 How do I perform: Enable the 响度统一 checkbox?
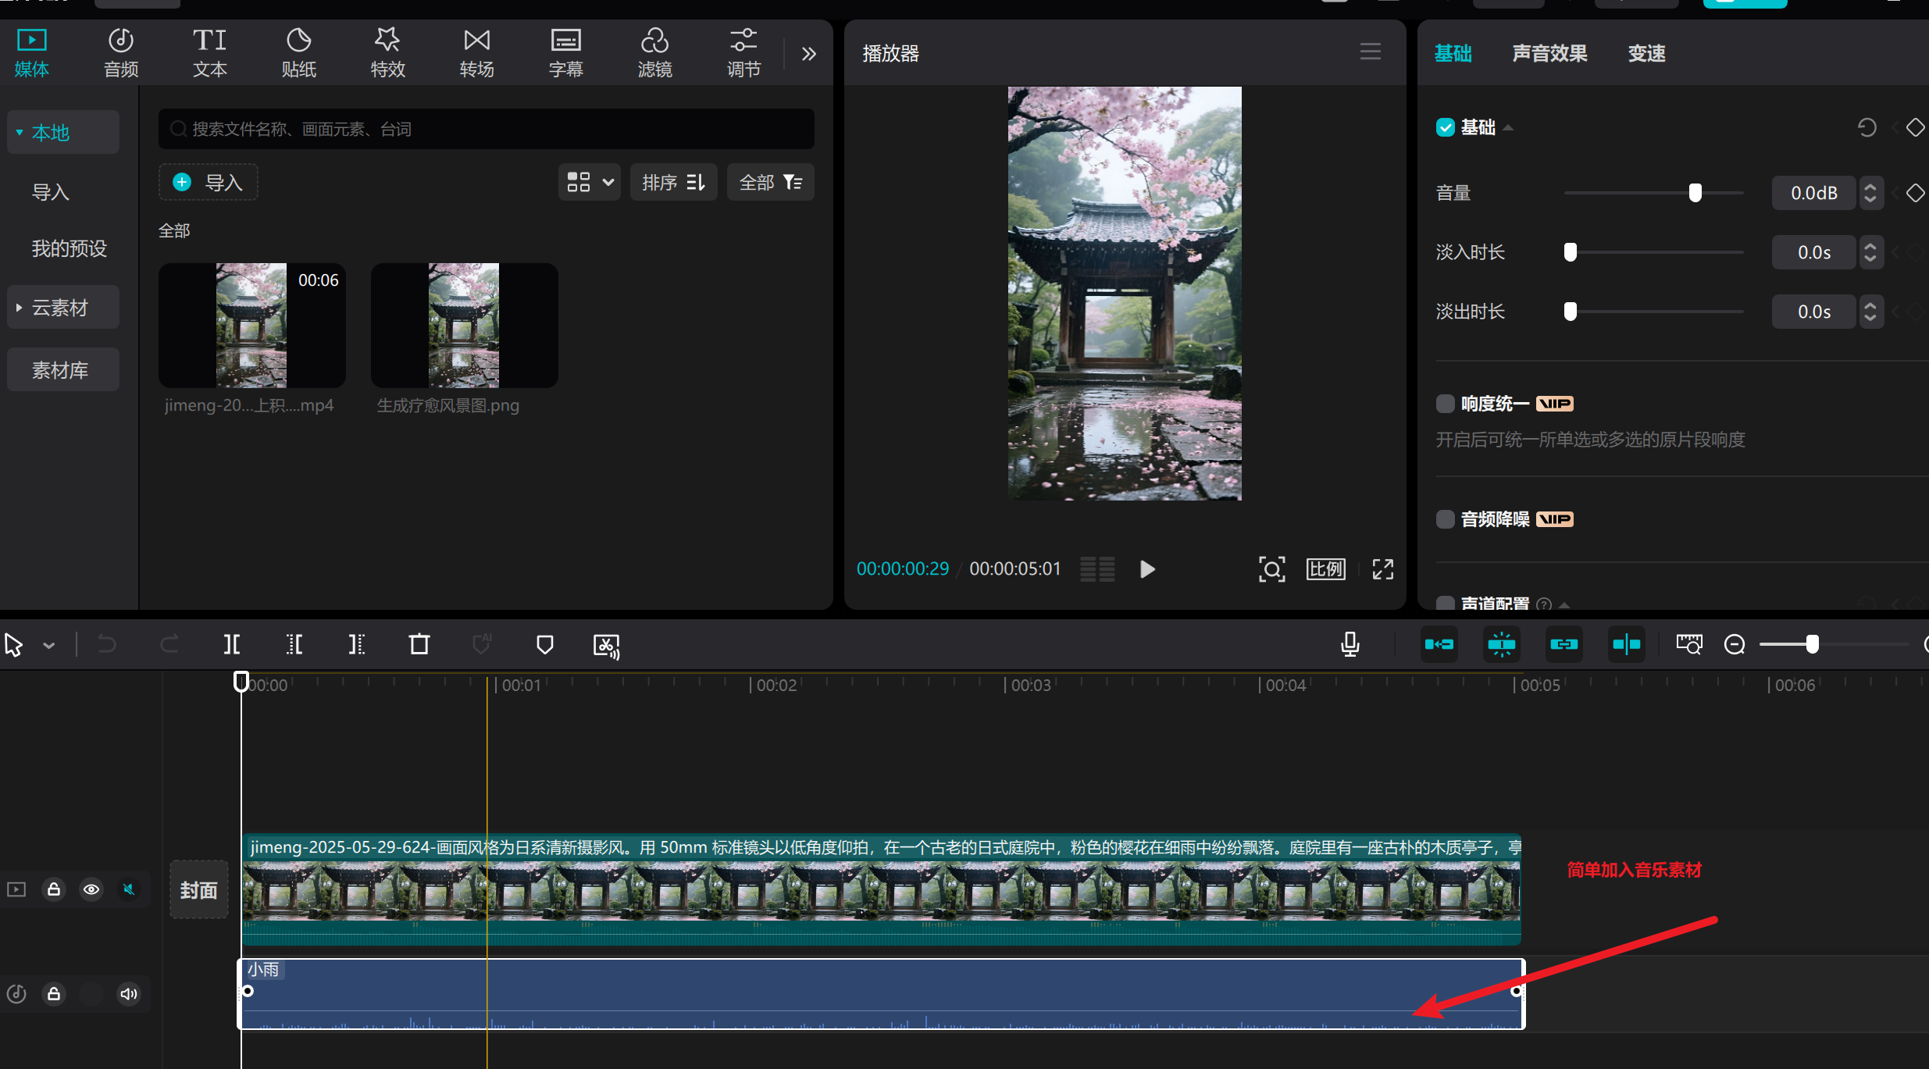1445,404
